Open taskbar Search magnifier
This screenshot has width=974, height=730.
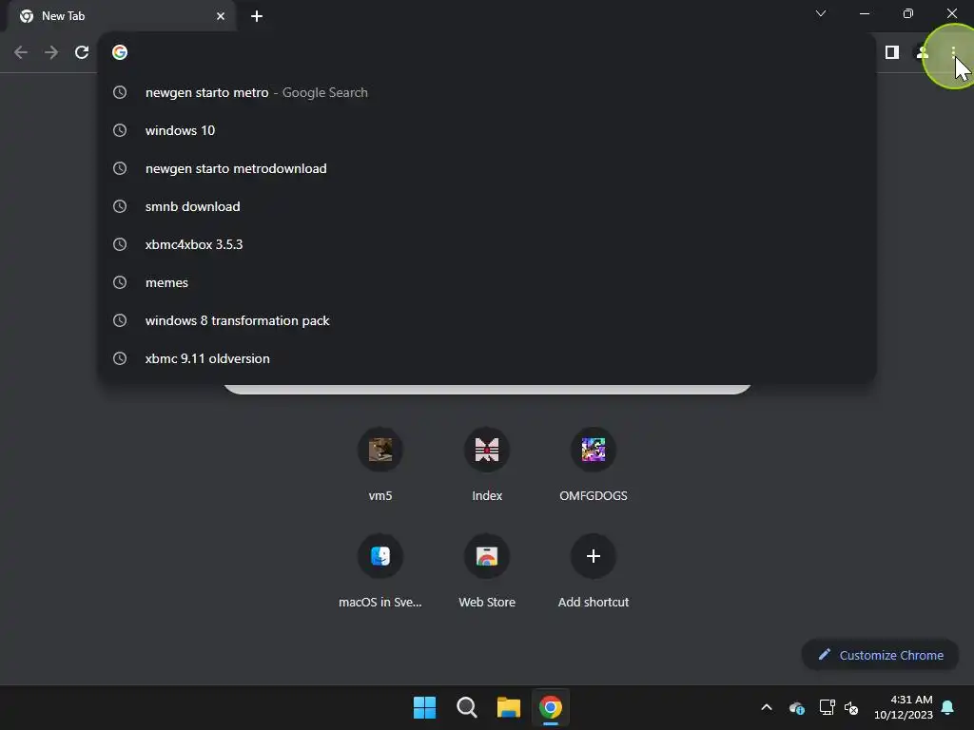(x=466, y=707)
